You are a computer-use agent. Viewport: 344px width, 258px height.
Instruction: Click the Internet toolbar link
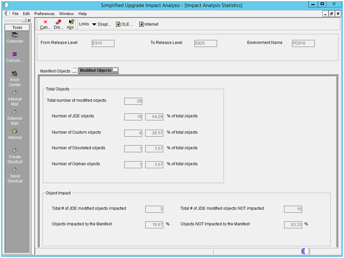pyautogui.click(x=148, y=24)
